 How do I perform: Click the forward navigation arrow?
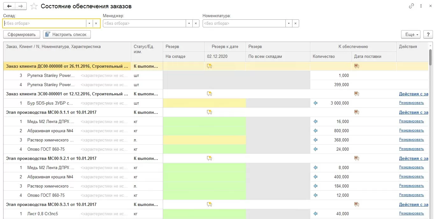[21, 6]
